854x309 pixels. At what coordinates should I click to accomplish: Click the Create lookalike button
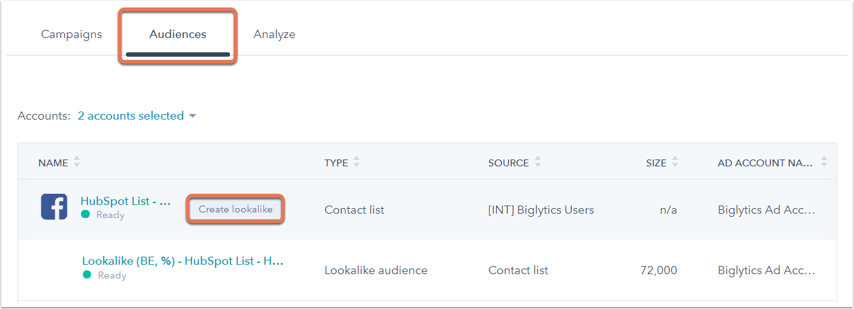(236, 209)
